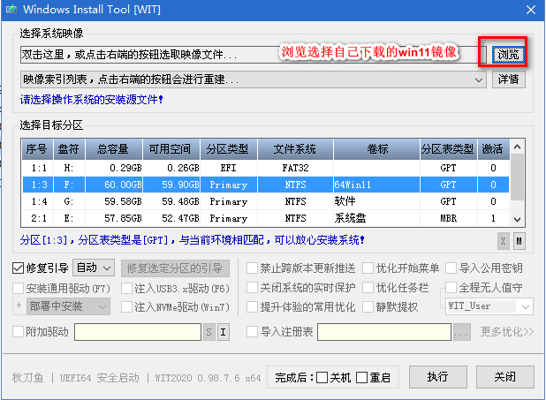Click the blue 请选择操作系统的安装源文件 message

click(92, 100)
